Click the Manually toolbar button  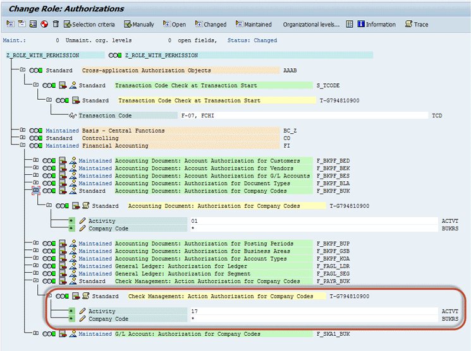(x=138, y=25)
